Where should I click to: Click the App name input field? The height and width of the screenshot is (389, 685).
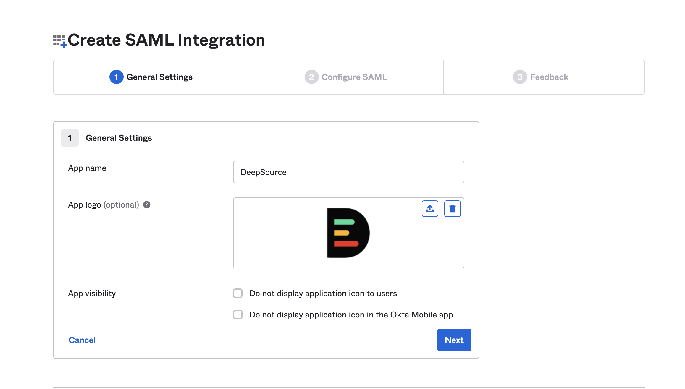pos(348,172)
